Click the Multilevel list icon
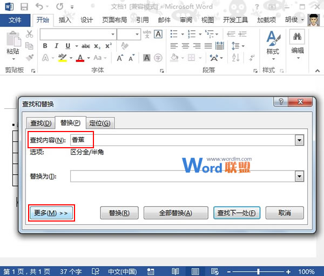324x276 pixels. pos(210,34)
